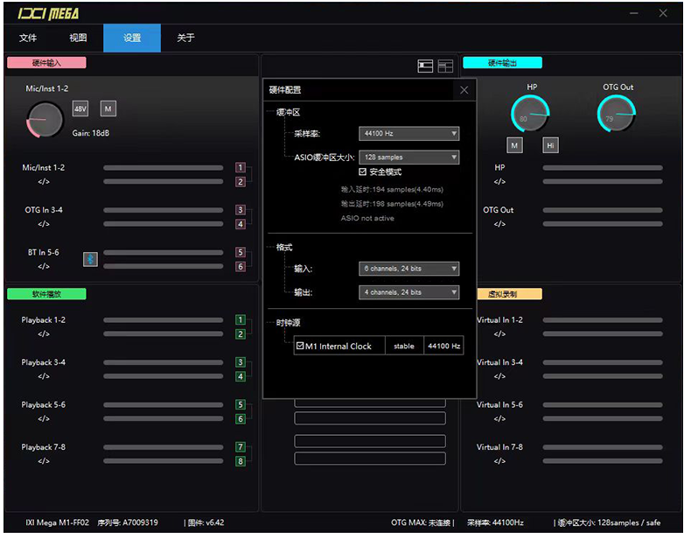Click the </> link icon under Virtual In 5-6
Image resolution: width=684 pixels, height=533 pixels.
[500, 418]
